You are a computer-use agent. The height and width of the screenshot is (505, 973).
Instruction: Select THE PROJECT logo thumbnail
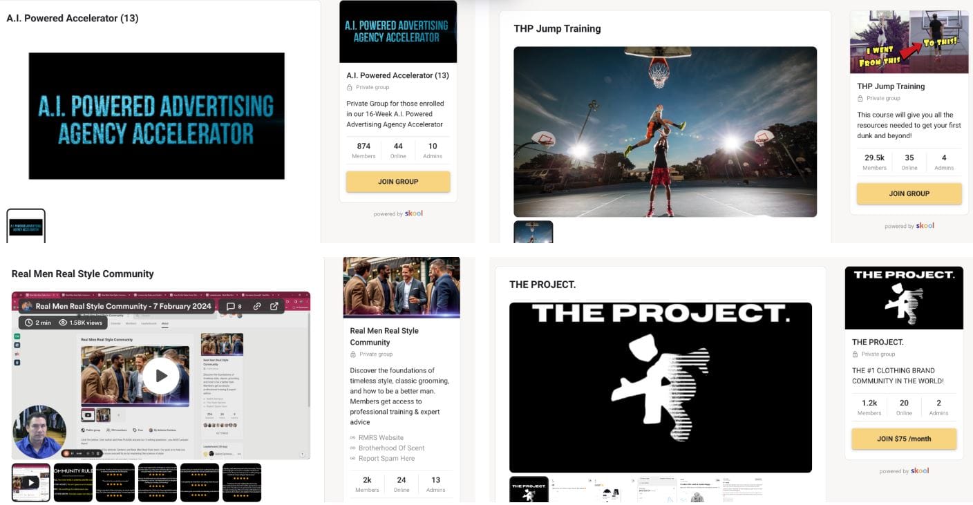point(529,489)
